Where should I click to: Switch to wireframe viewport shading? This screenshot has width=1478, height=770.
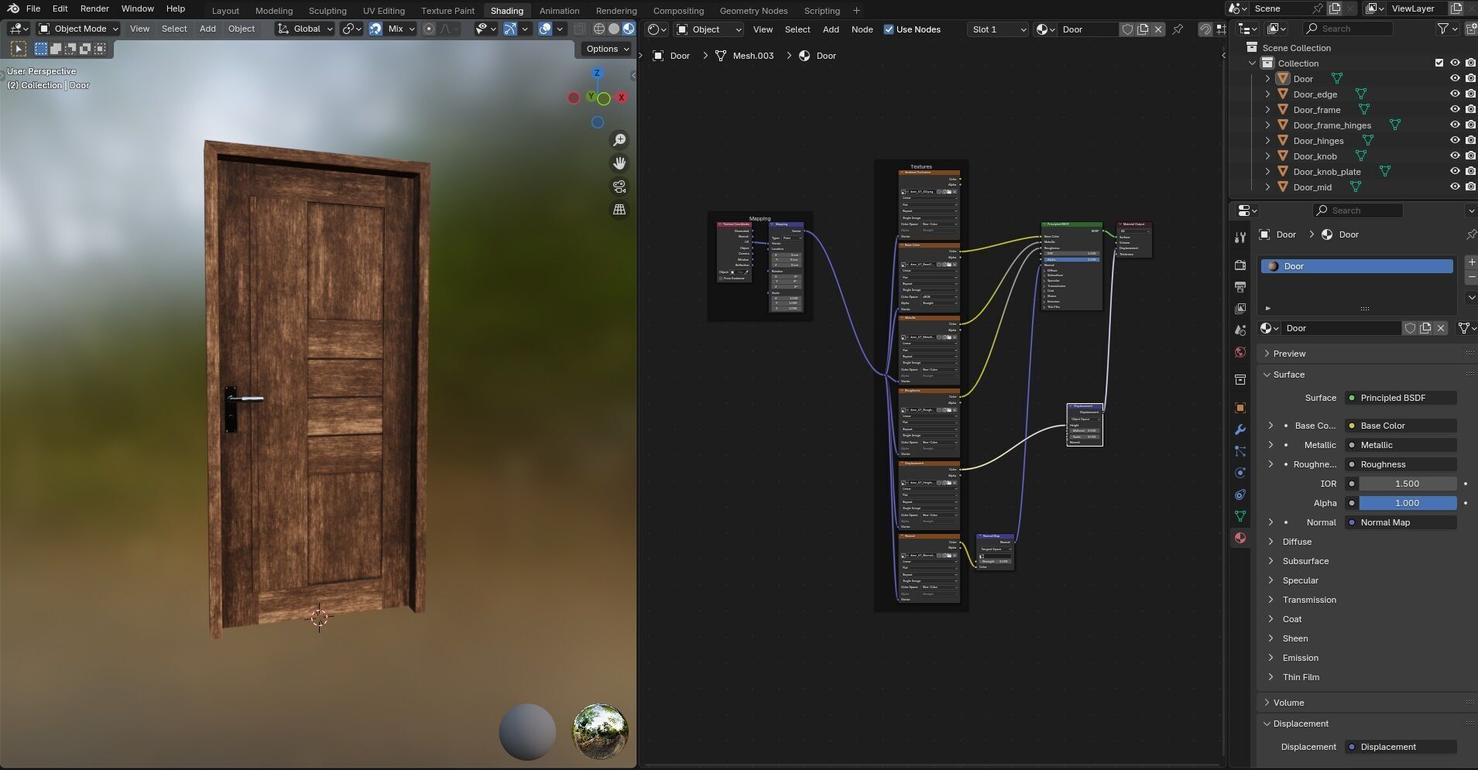(x=599, y=29)
